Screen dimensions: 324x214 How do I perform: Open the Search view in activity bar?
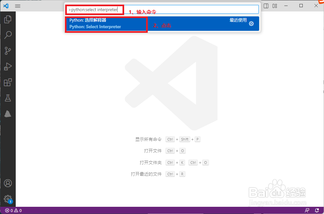(x=8, y=35)
